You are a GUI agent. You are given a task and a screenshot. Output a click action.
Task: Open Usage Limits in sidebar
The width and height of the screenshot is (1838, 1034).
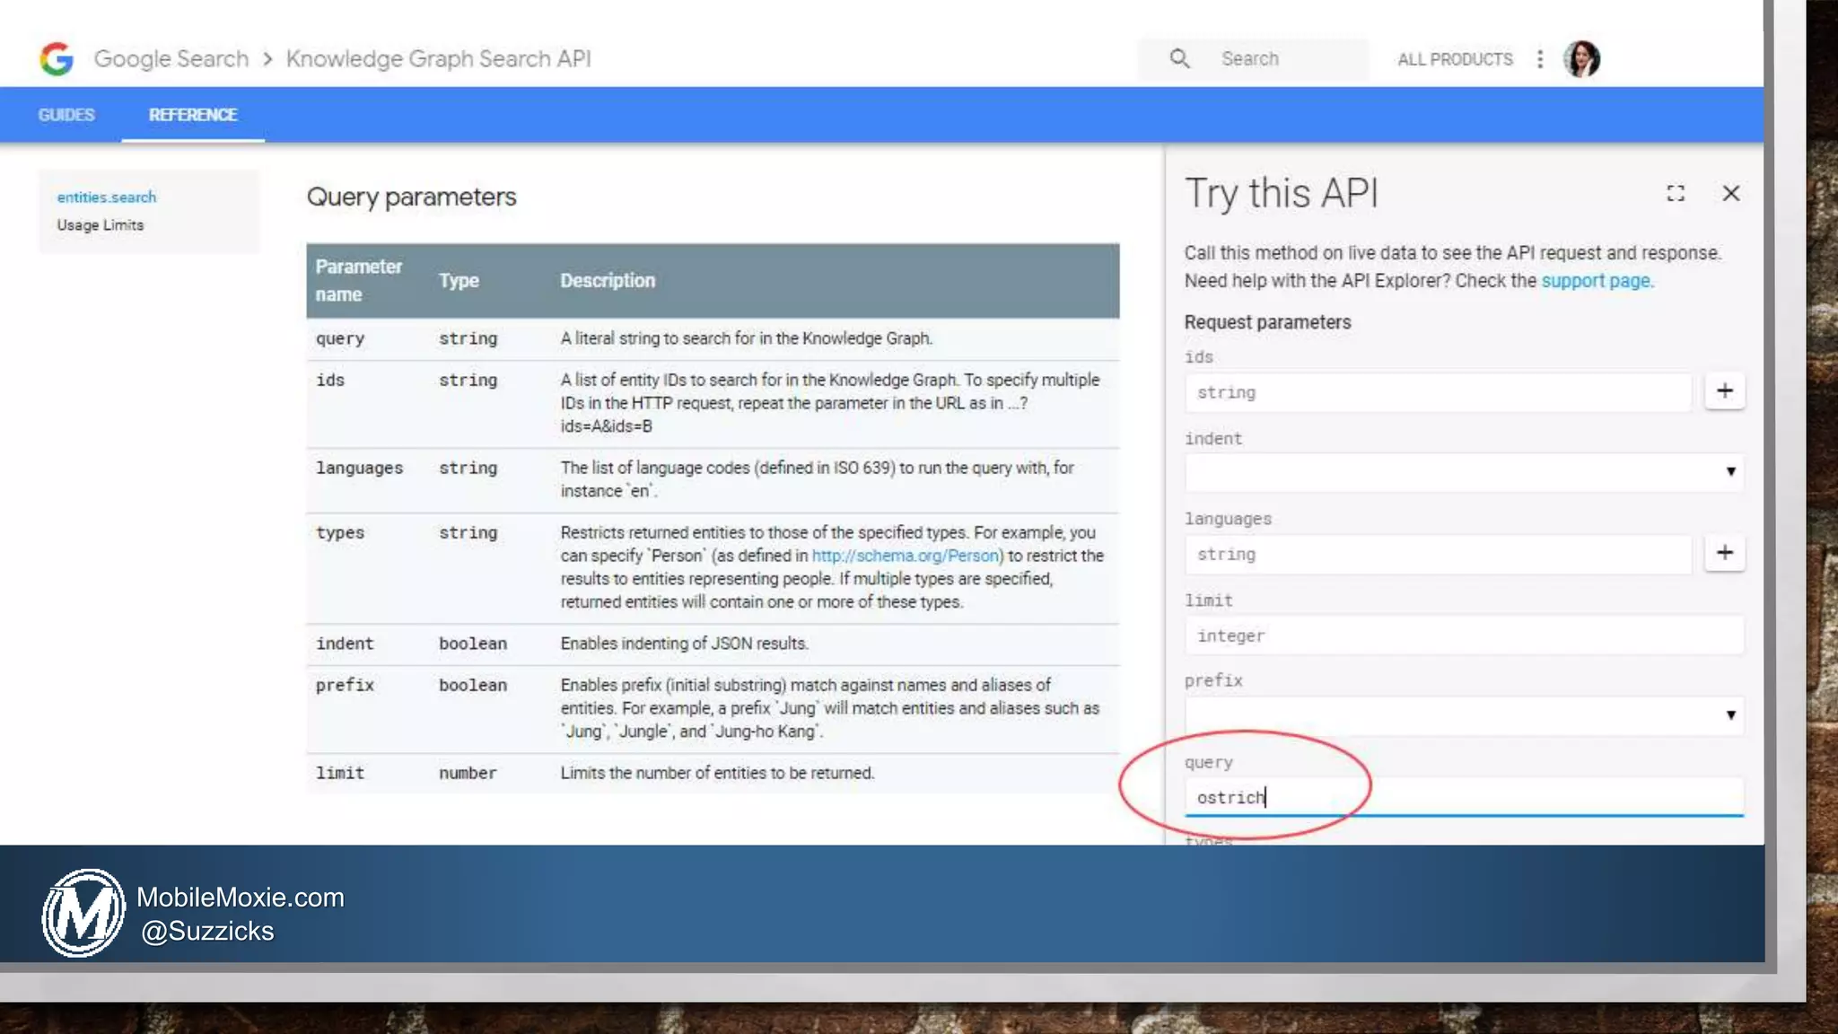[101, 225]
